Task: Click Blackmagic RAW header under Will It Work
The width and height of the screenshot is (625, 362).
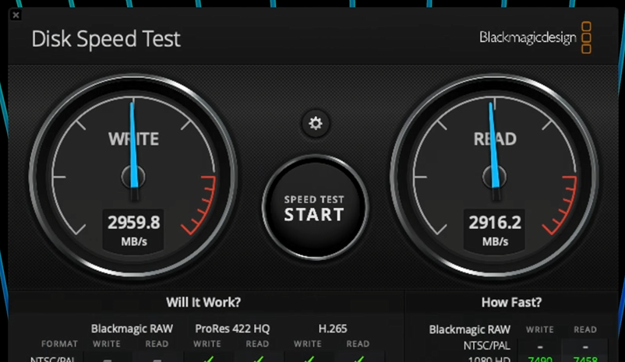Action: (132, 329)
